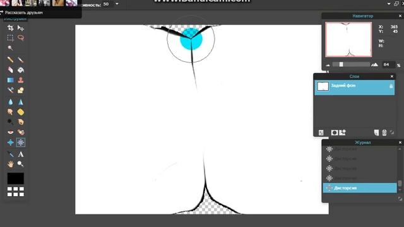Toggle layer settings in Слои panel
404x227 pixels.
tap(321, 132)
